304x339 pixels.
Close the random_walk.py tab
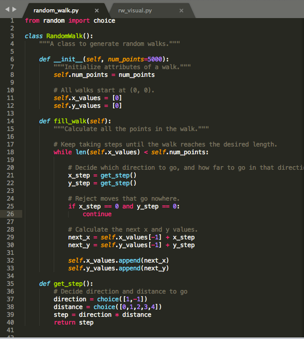click(x=97, y=11)
